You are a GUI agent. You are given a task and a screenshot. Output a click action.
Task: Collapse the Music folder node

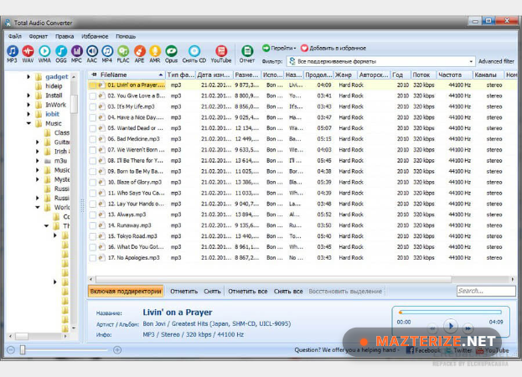[28, 123]
